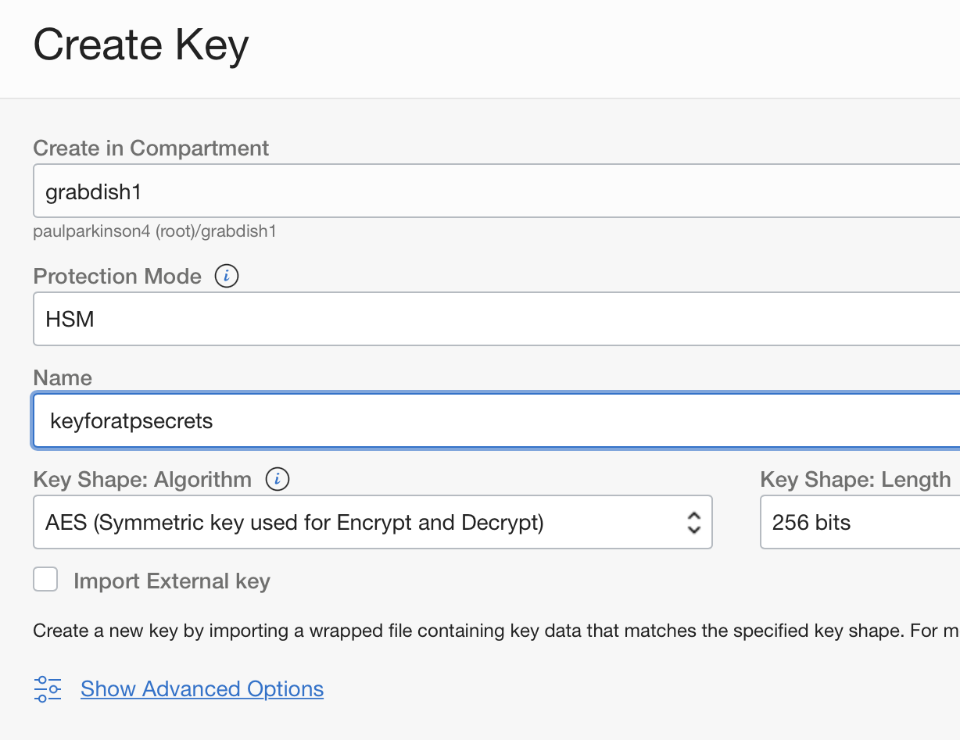This screenshot has width=960, height=740.
Task: Click the Import External key label text
Action: pos(171,581)
